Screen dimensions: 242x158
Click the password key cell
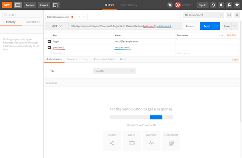click(83, 47)
